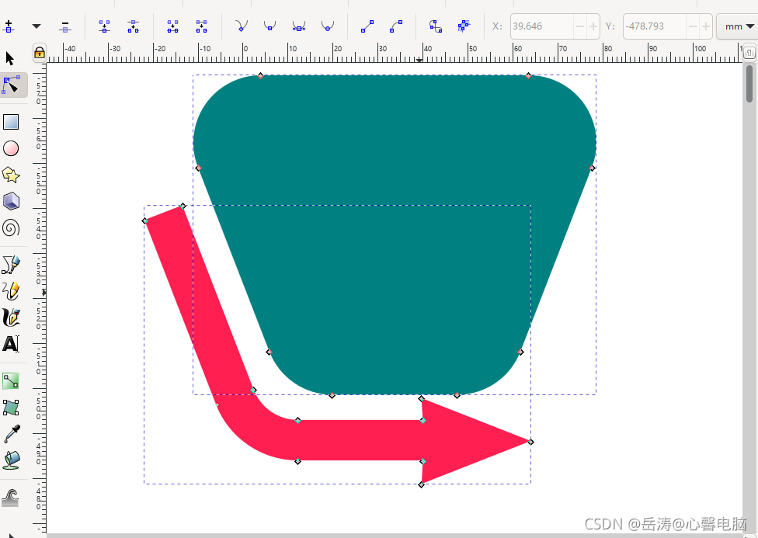Open the mm units dropdown
This screenshot has width=758, height=538.
(x=738, y=26)
